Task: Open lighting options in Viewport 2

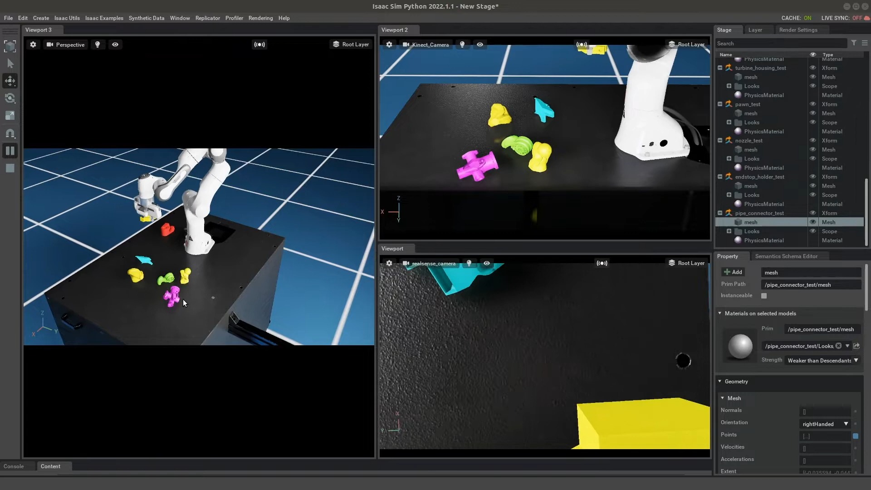Action: 462,44
